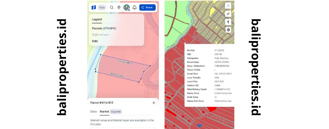
Task: Click the blue app logo icon
Action: [94, 7]
